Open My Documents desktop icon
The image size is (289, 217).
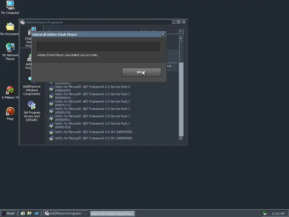click(10, 29)
